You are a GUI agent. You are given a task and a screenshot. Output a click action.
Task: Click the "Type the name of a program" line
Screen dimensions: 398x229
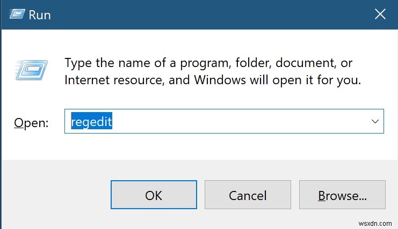click(208, 63)
